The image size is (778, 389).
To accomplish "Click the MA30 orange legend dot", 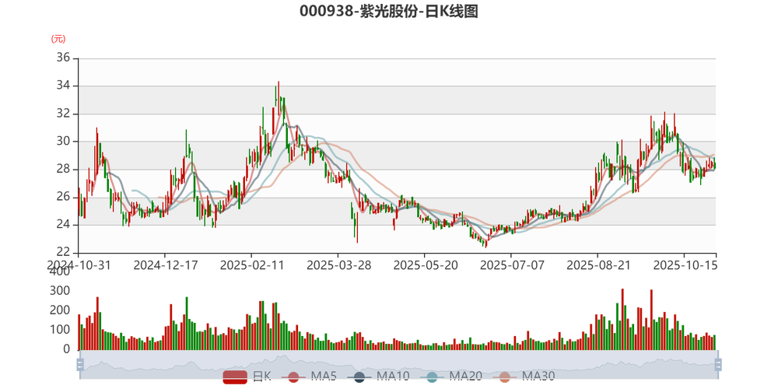I will coord(505,377).
